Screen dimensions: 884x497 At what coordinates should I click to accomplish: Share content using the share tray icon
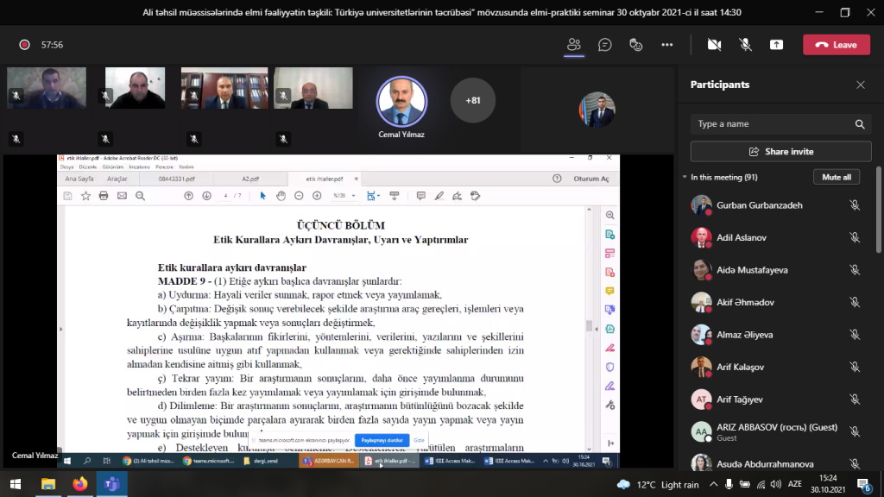coord(776,45)
